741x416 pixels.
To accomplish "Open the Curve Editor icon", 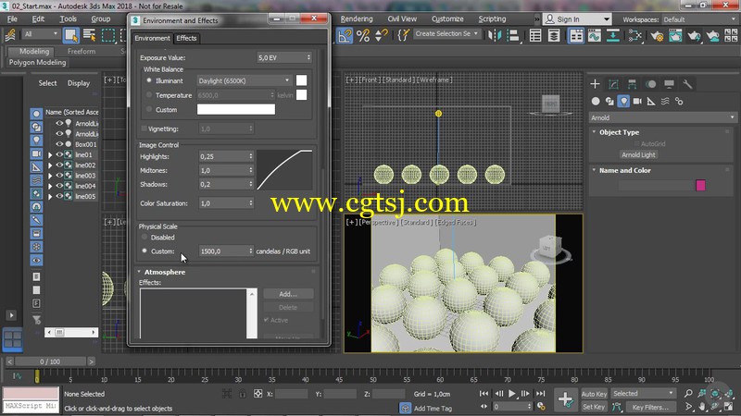I will [x=594, y=35].
